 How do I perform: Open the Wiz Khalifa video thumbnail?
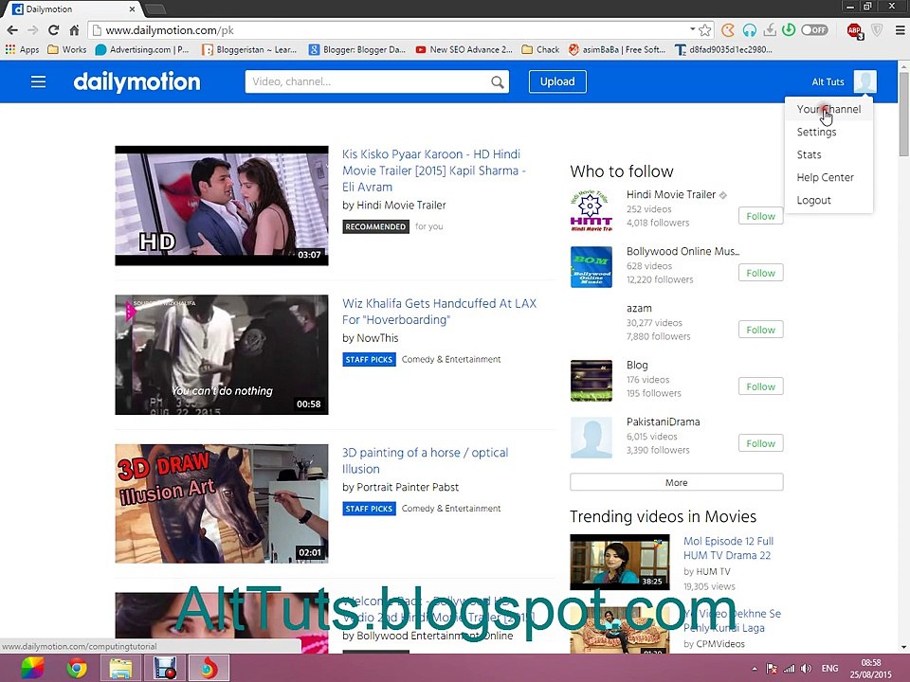coord(222,354)
